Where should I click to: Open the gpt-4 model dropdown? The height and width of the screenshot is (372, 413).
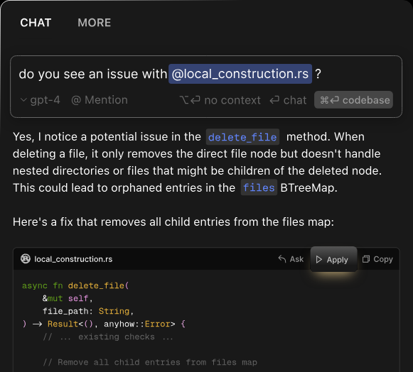pyautogui.click(x=41, y=100)
